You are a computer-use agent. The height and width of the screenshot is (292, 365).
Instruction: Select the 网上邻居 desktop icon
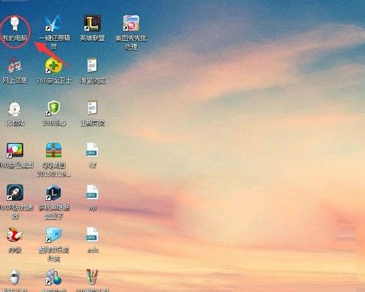pos(15,66)
